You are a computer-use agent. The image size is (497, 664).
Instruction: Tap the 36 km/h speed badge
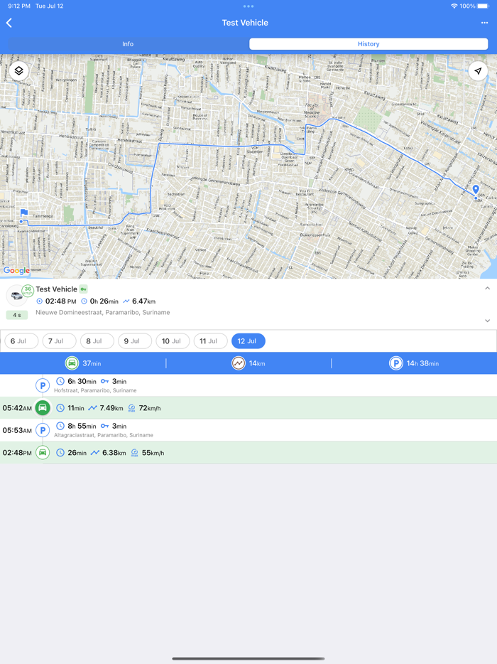tap(28, 291)
